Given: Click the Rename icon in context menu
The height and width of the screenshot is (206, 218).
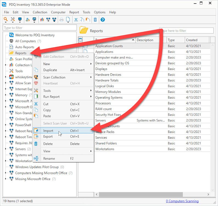Looking at the screenshot, I should point(36,158).
